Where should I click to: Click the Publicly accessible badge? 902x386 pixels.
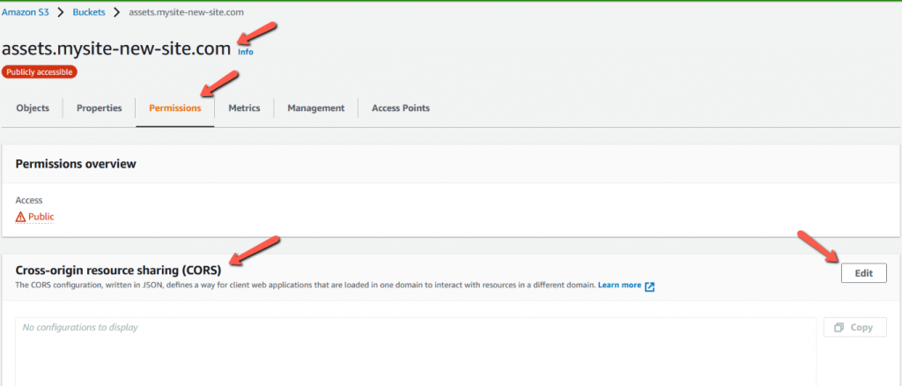(39, 72)
